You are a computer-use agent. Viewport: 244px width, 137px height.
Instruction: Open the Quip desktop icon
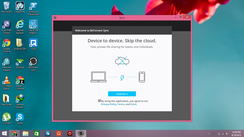point(33,43)
